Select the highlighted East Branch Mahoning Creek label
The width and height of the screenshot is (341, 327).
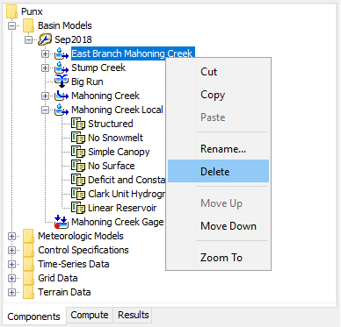pyautogui.click(x=133, y=53)
